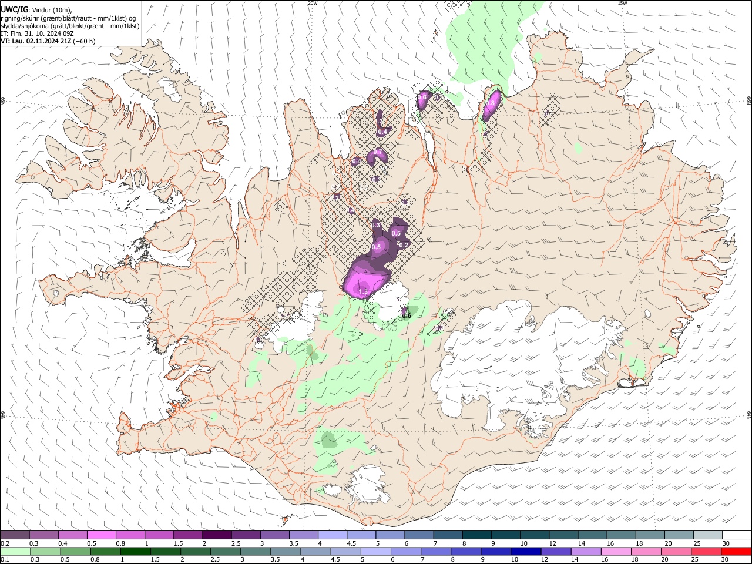Click the '30' label under the upper legend
This screenshot has width=752, height=564.
pyautogui.click(x=726, y=543)
